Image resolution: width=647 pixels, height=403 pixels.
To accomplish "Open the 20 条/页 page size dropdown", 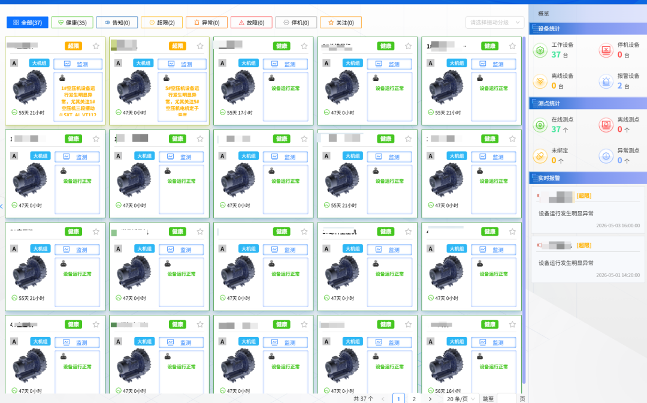I will click(x=461, y=399).
